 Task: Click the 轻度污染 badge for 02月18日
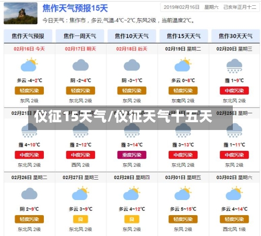tap(132, 90)
